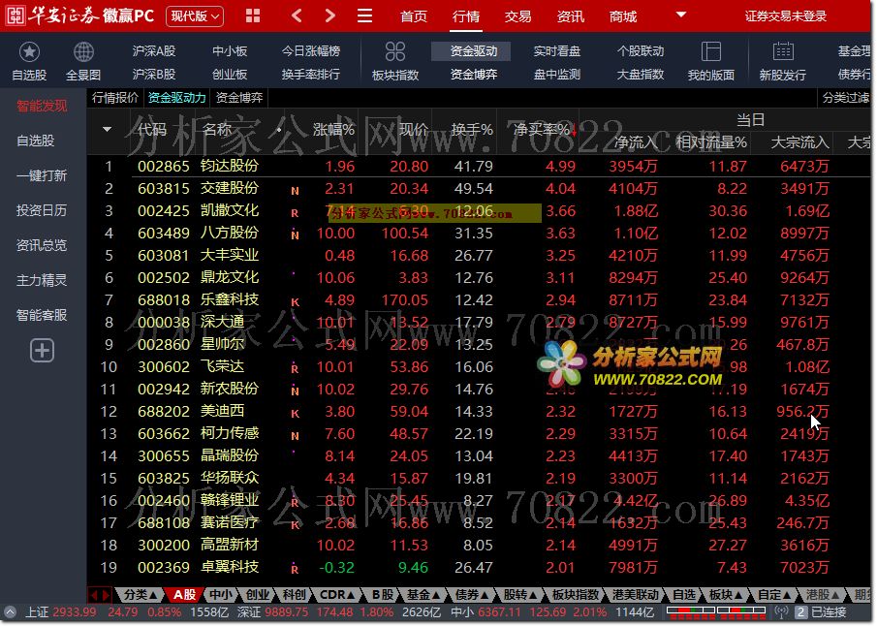Open 智能发现 in sidebar
The width and height of the screenshot is (877, 626).
pos(42,106)
